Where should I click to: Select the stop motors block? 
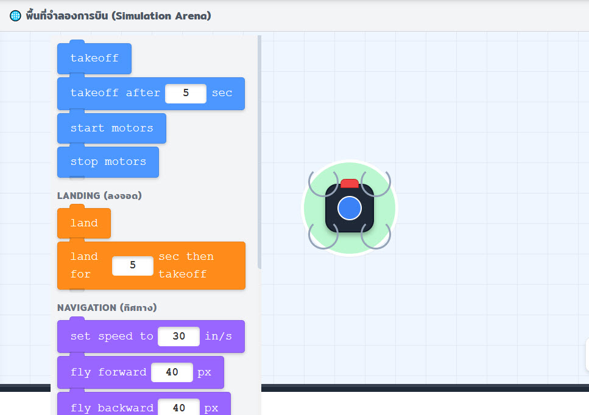(x=108, y=162)
